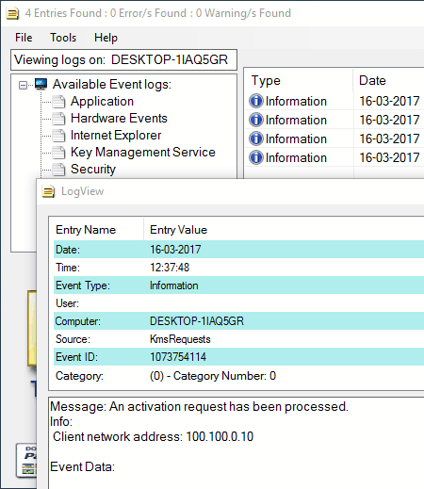Screen dimensions: 424x489
Task: Select the third Information event row
Action: coord(334,139)
